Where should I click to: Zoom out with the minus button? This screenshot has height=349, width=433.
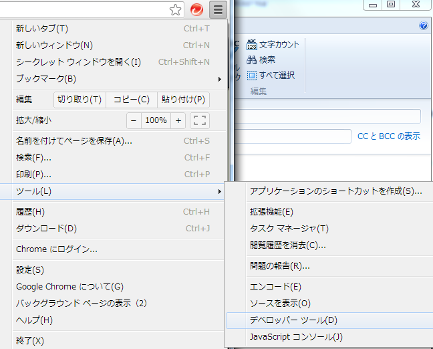tap(134, 120)
